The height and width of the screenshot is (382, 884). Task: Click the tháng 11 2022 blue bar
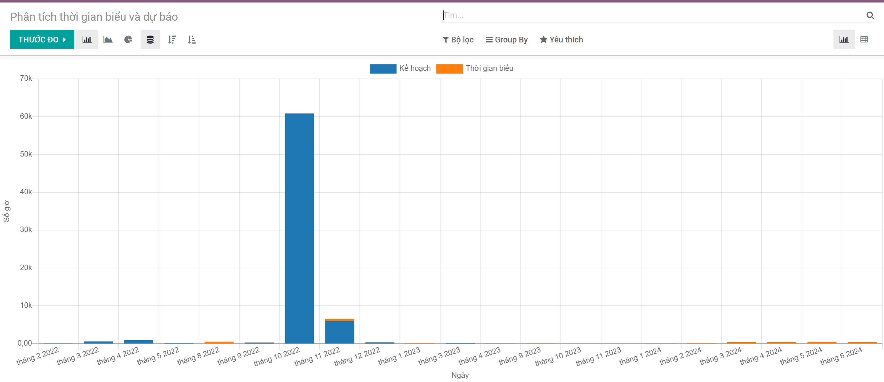coord(340,332)
